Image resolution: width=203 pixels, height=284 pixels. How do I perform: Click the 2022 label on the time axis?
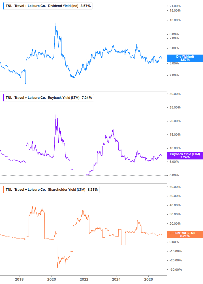click(x=84, y=279)
